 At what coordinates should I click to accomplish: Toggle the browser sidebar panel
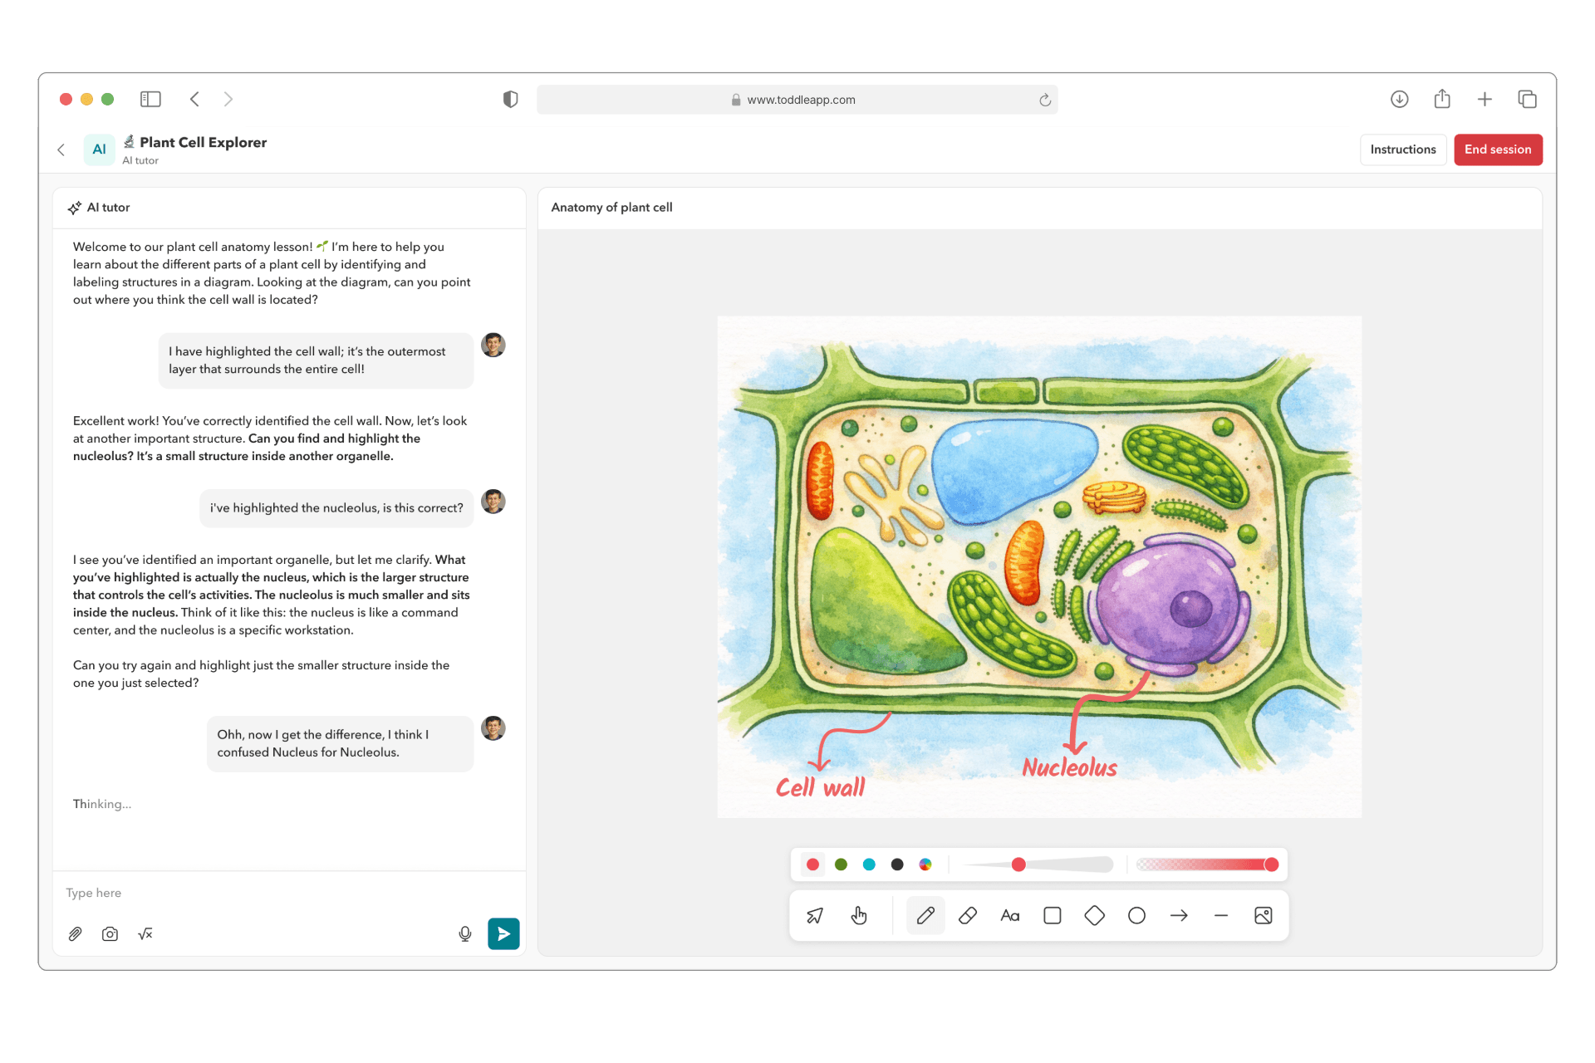(150, 100)
